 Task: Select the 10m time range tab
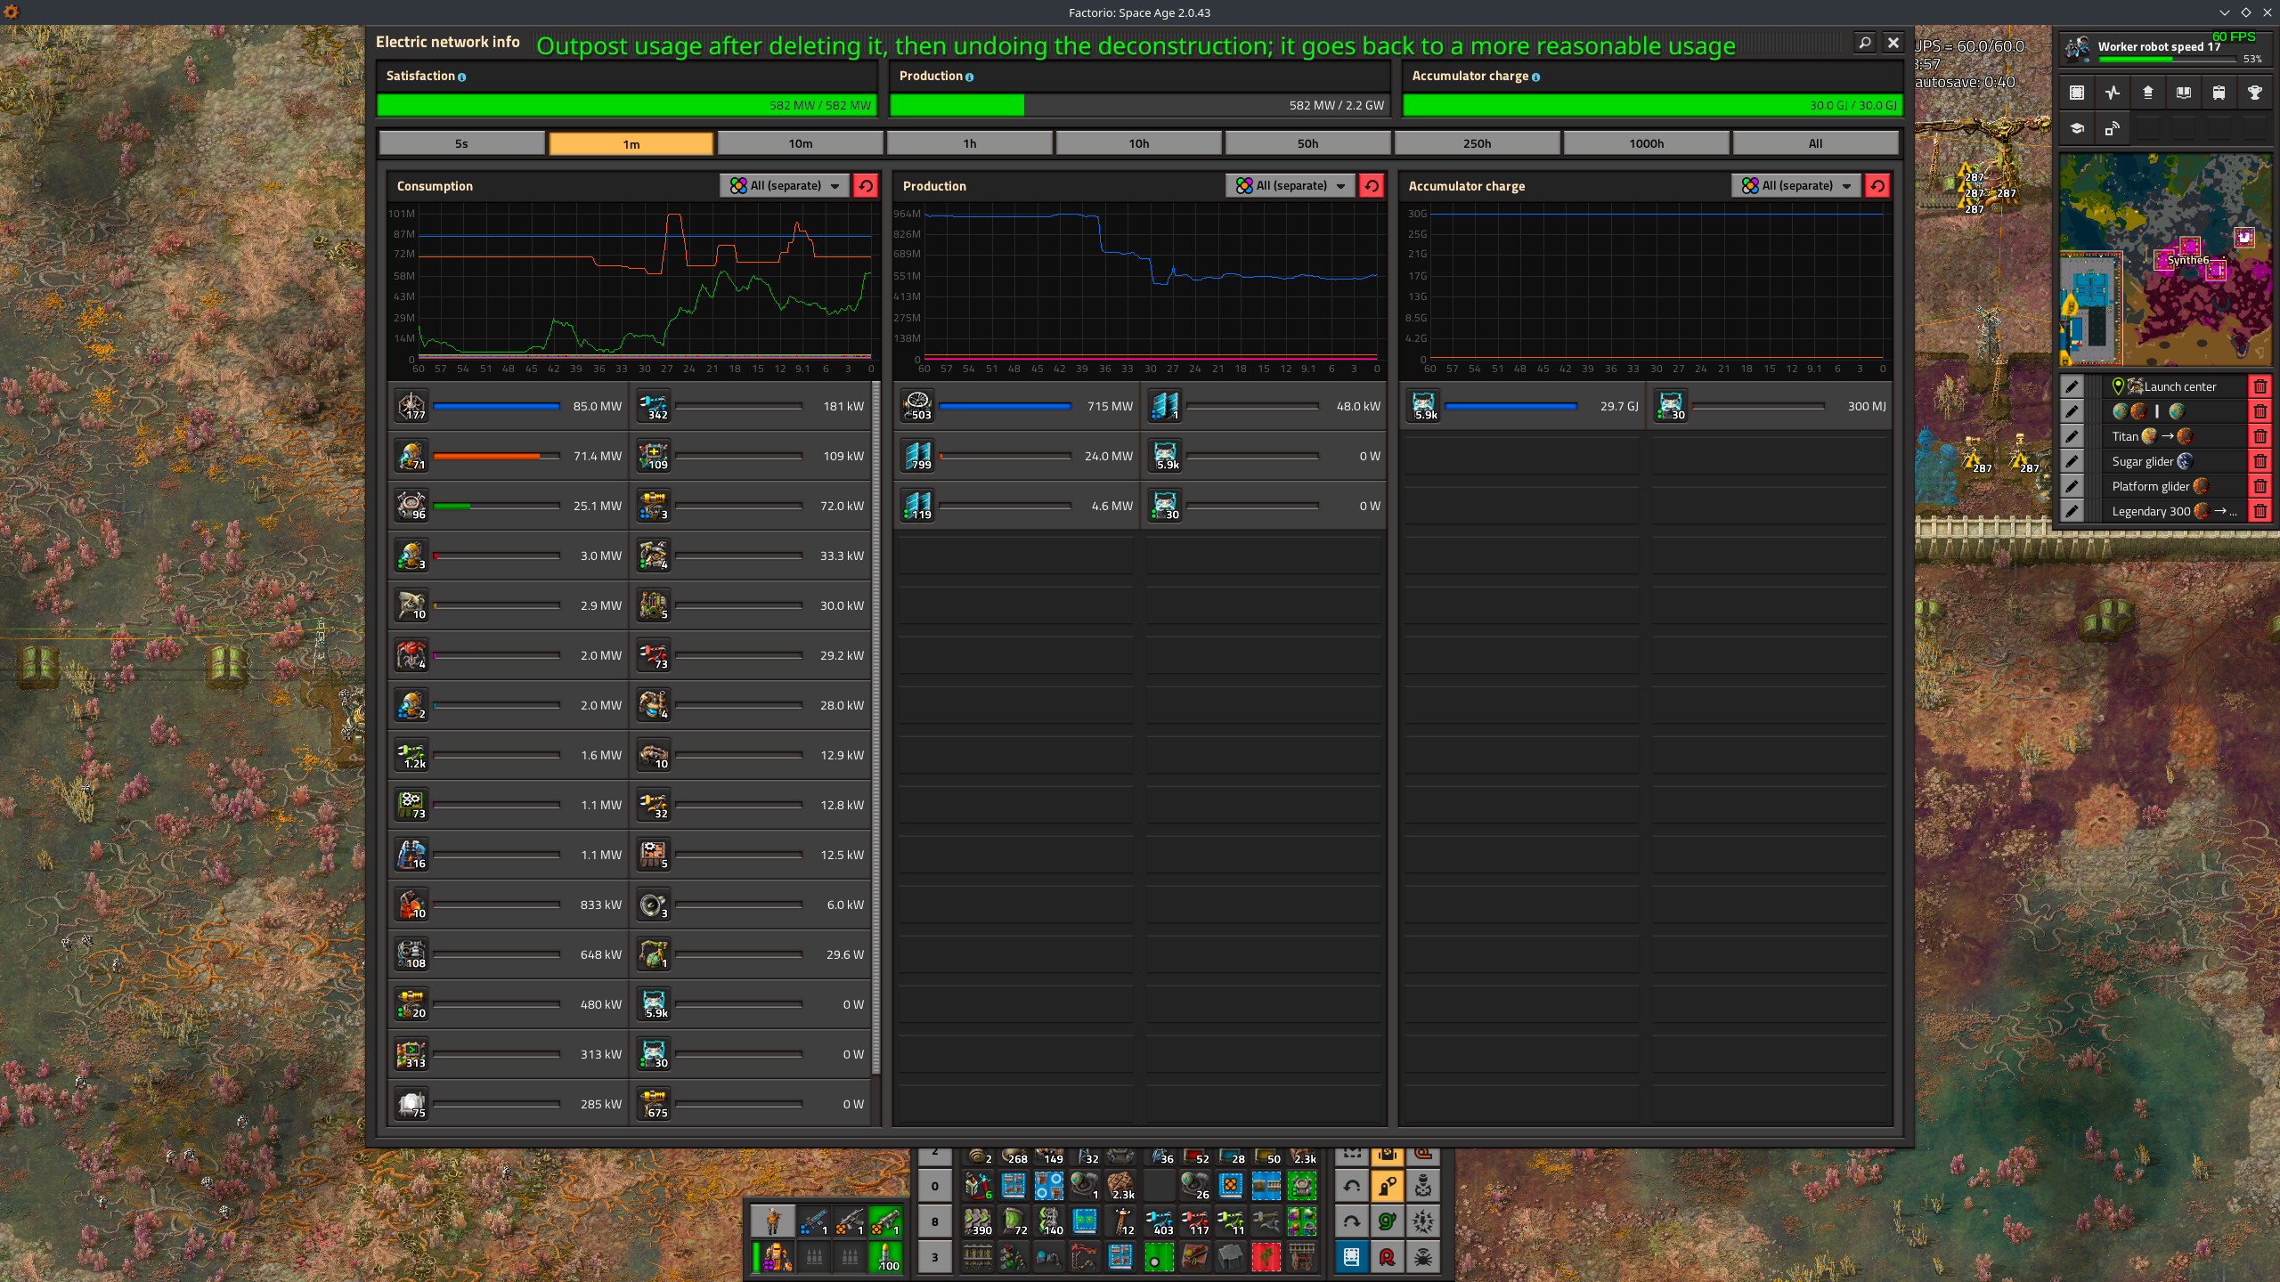click(801, 143)
